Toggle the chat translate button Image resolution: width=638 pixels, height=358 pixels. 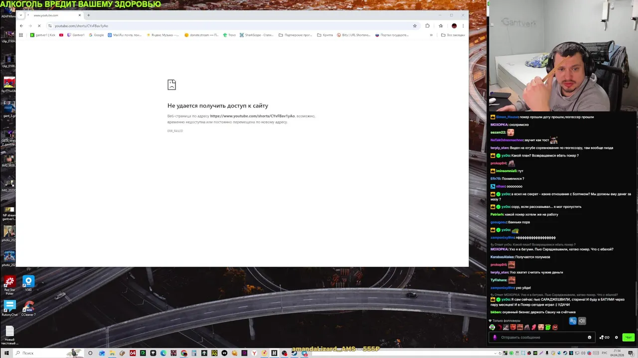click(573, 321)
